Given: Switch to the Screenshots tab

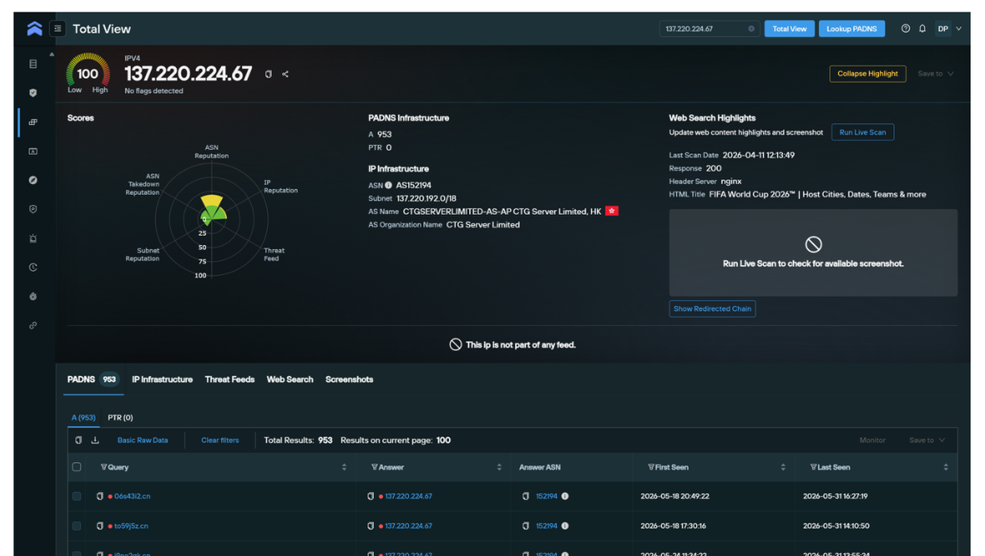Looking at the screenshot, I should tap(349, 379).
